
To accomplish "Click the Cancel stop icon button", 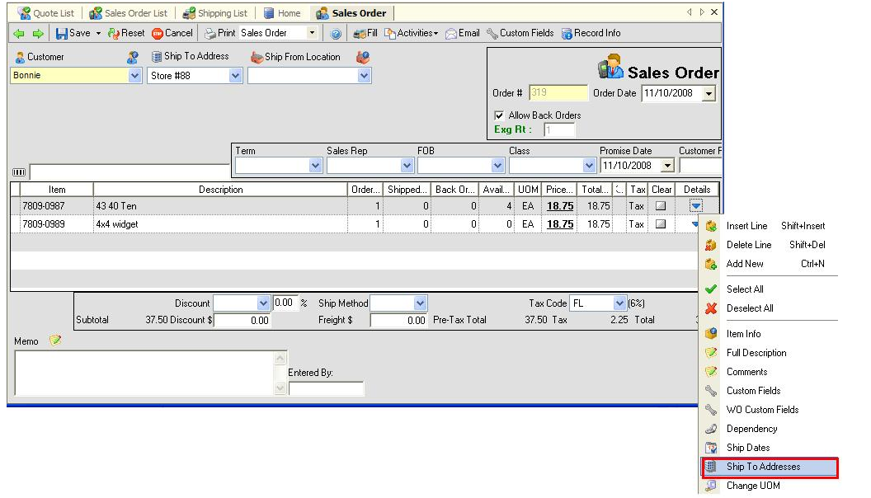I will [158, 34].
